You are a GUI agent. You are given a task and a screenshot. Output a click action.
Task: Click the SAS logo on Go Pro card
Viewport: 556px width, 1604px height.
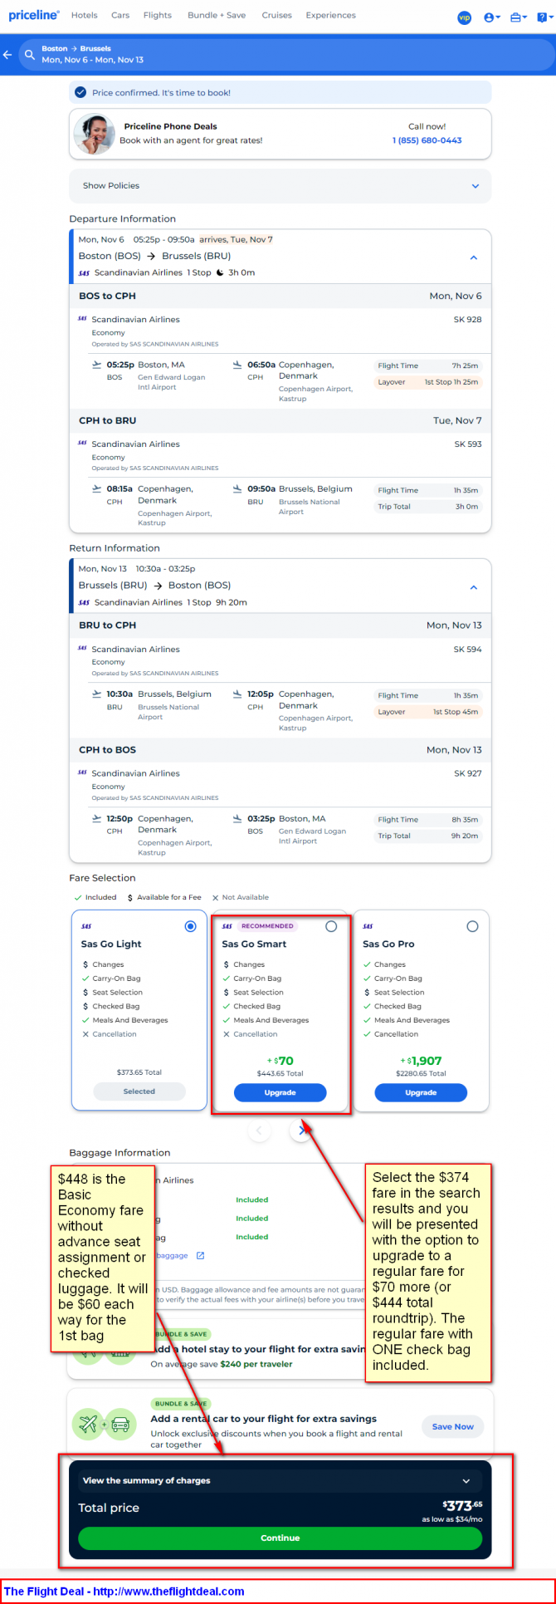click(368, 926)
